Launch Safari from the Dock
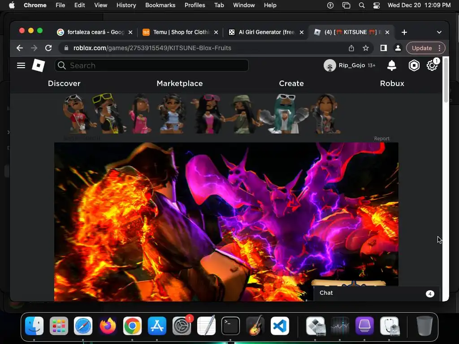This screenshot has height=344, width=459. (83, 326)
